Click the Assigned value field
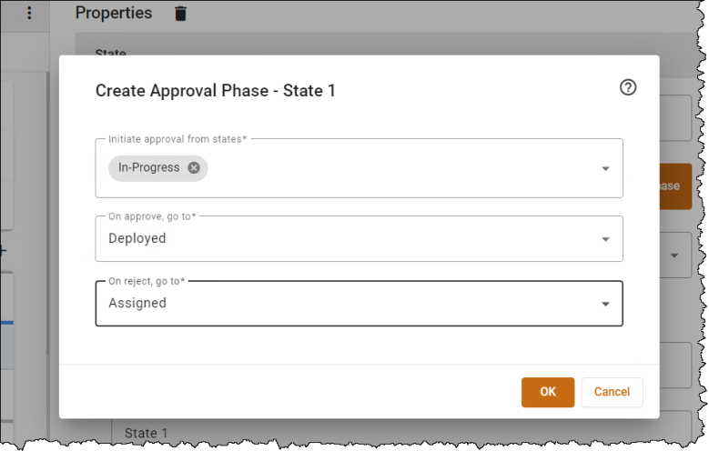The height and width of the screenshot is (451, 709). click(x=359, y=303)
